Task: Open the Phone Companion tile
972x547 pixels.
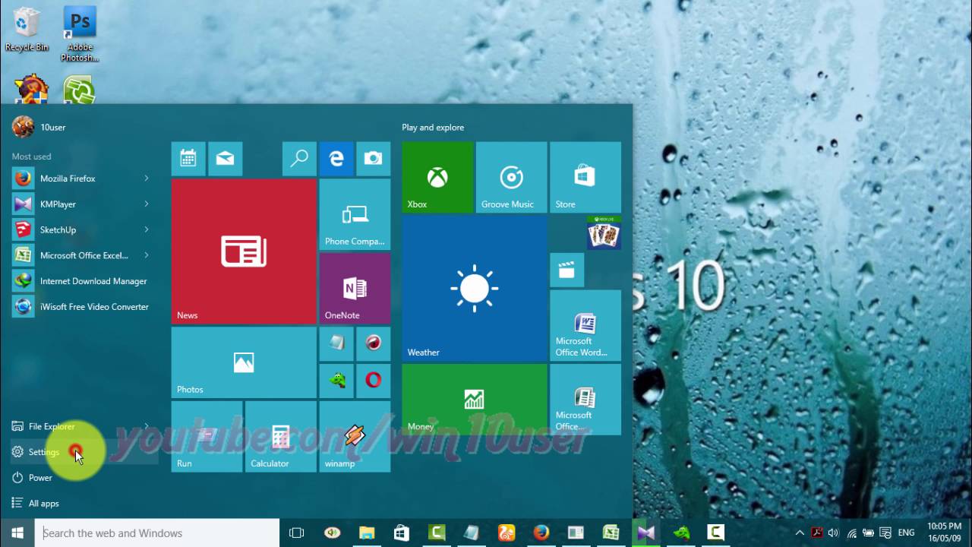Action: pyautogui.click(x=355, y=214)
